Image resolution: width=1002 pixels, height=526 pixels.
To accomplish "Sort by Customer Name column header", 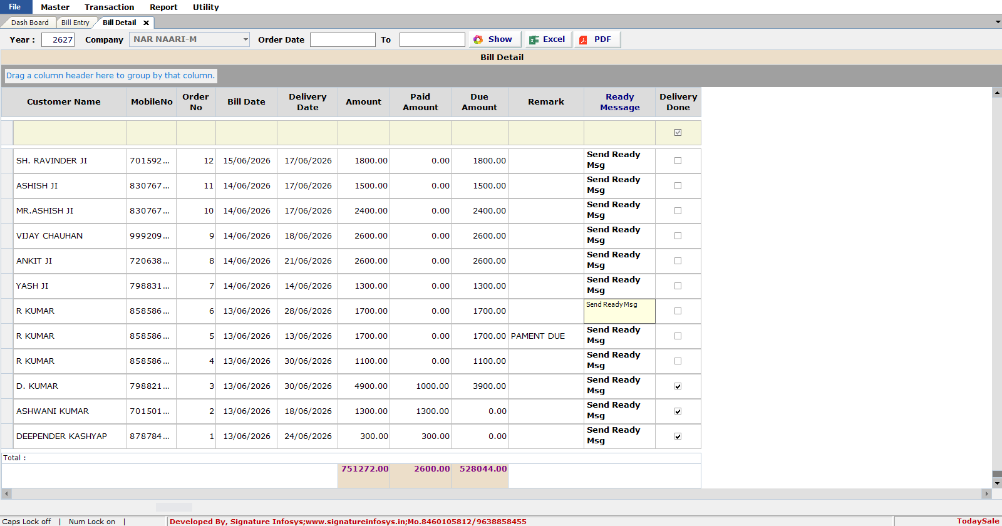I will tap(64, 102).
